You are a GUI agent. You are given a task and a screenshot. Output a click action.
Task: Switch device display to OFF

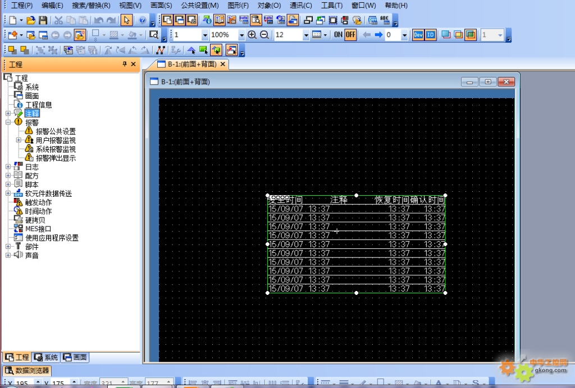click(x=350, y=35)
